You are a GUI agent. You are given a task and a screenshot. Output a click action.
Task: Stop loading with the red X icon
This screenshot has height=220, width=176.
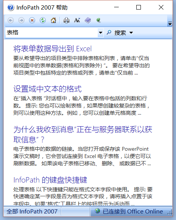tap(32, 21)
